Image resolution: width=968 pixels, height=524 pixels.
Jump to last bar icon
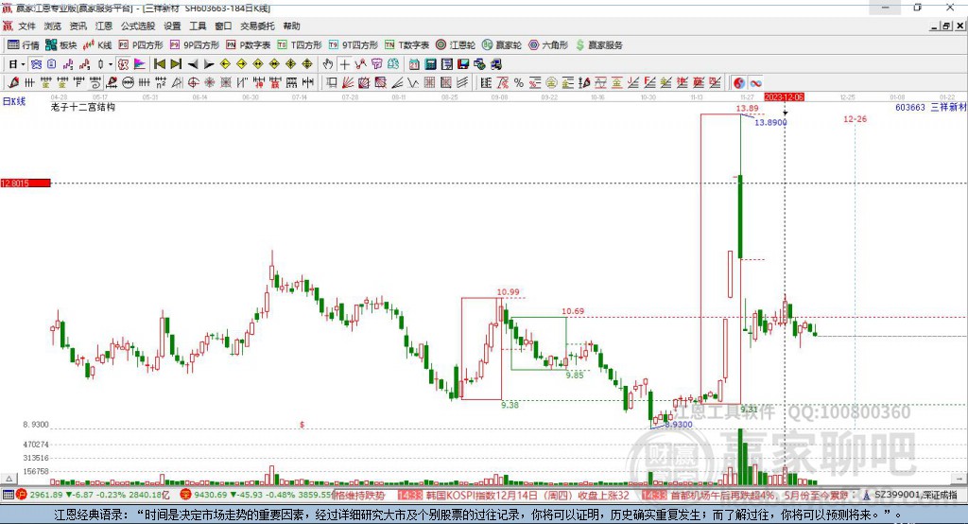click(x=176, y=64)
